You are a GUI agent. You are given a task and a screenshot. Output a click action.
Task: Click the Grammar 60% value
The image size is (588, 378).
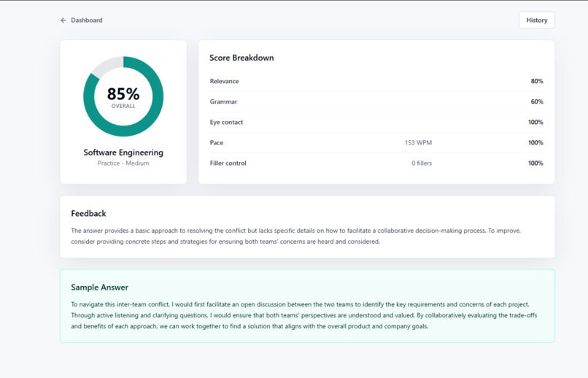point(537,101)
